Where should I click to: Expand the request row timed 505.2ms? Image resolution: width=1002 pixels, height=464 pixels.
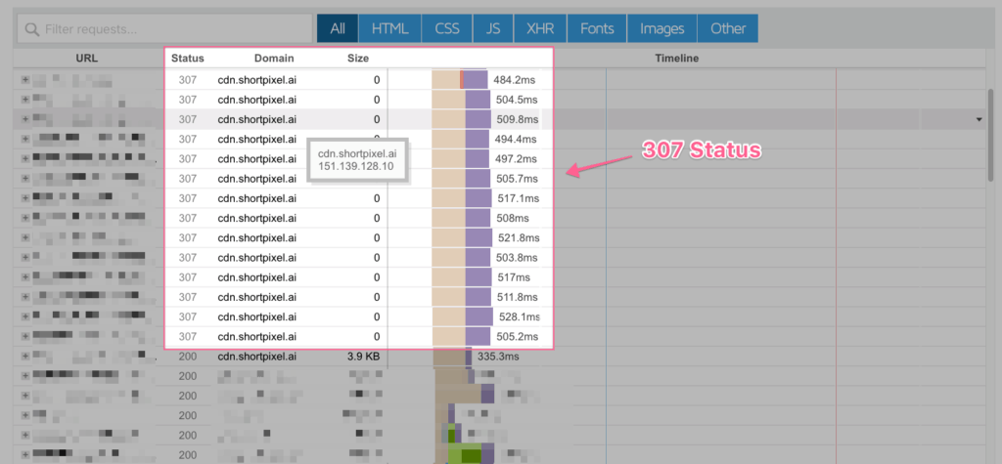[x=25, y=336]
